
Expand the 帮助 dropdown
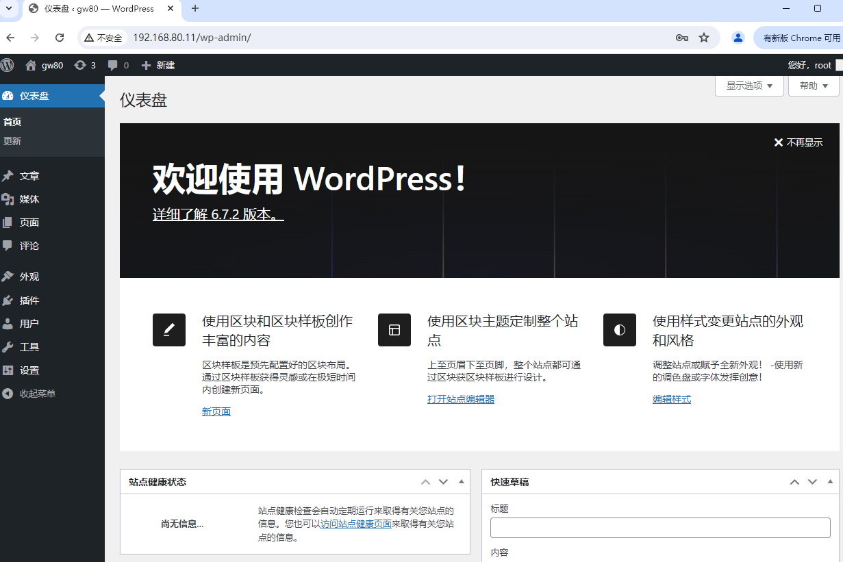[x=814, y=86]
